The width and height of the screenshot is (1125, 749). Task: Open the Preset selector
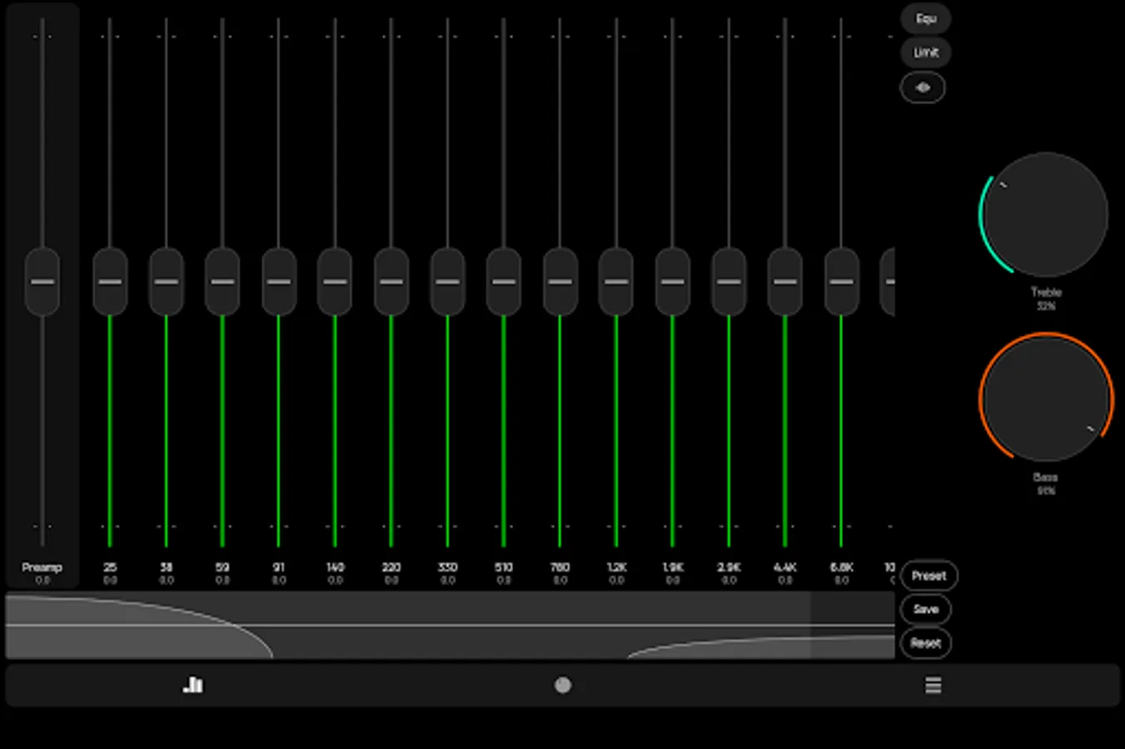pos(928,575)
